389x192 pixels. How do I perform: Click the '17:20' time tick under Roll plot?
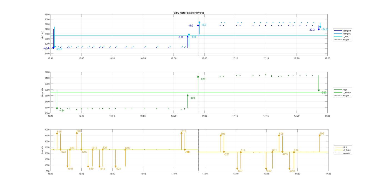297,174
